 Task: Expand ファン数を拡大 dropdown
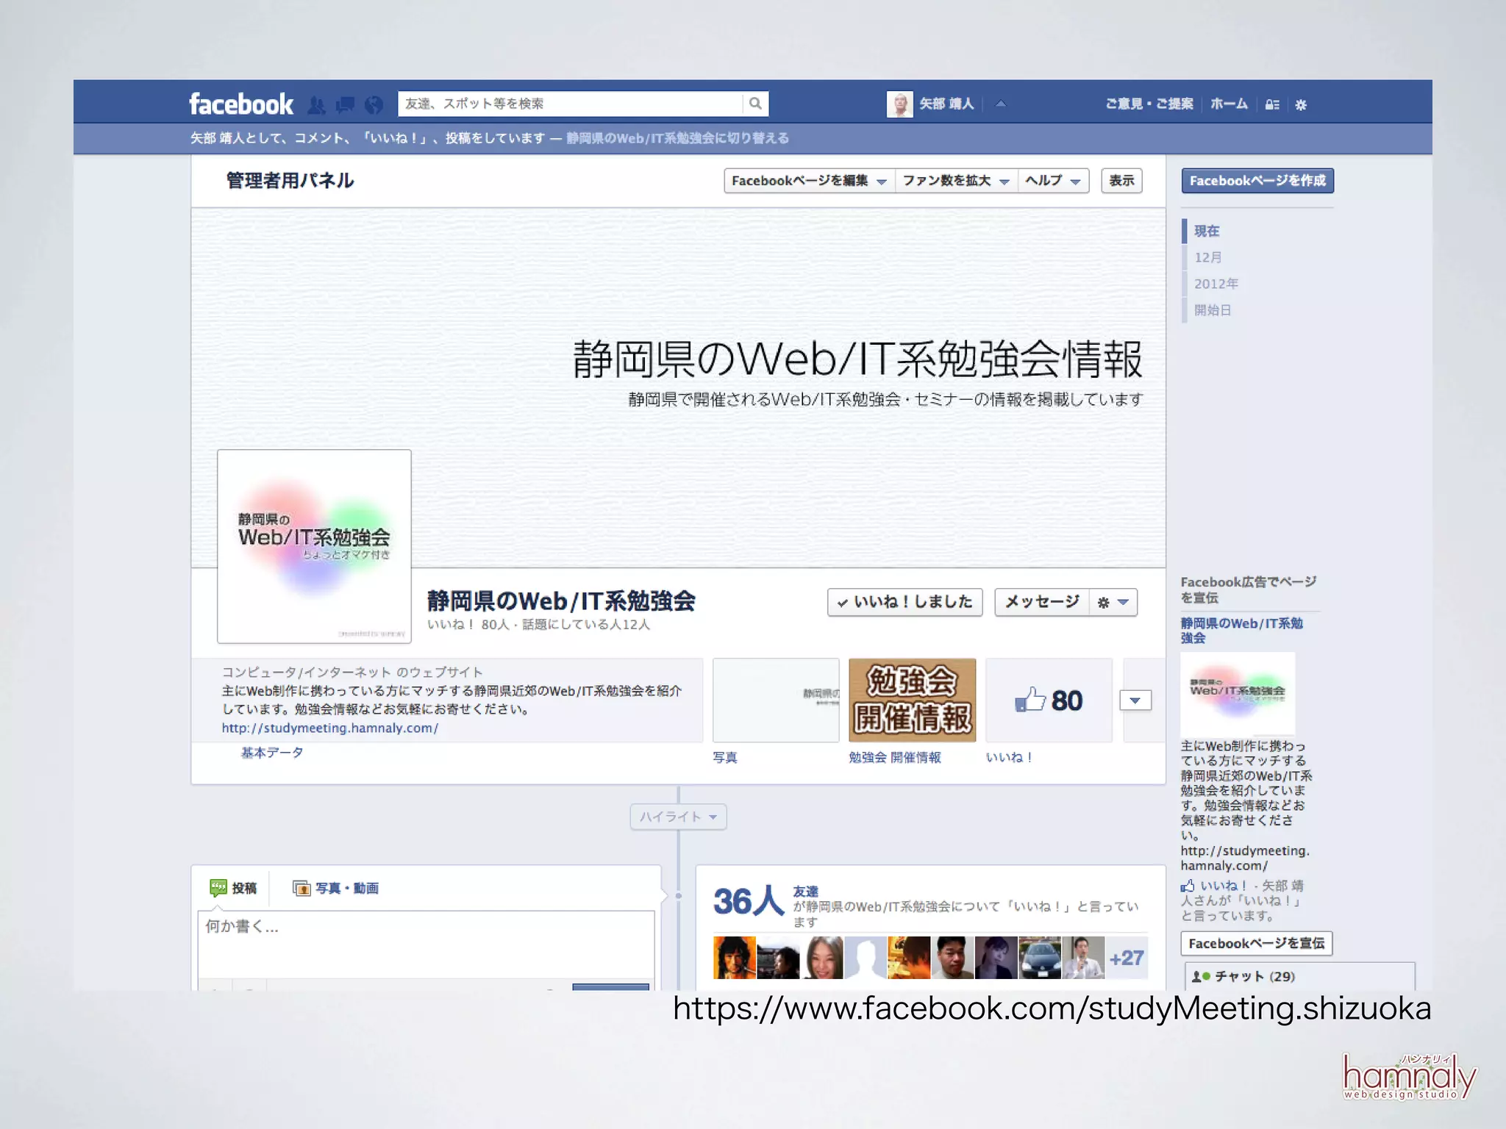956,181
